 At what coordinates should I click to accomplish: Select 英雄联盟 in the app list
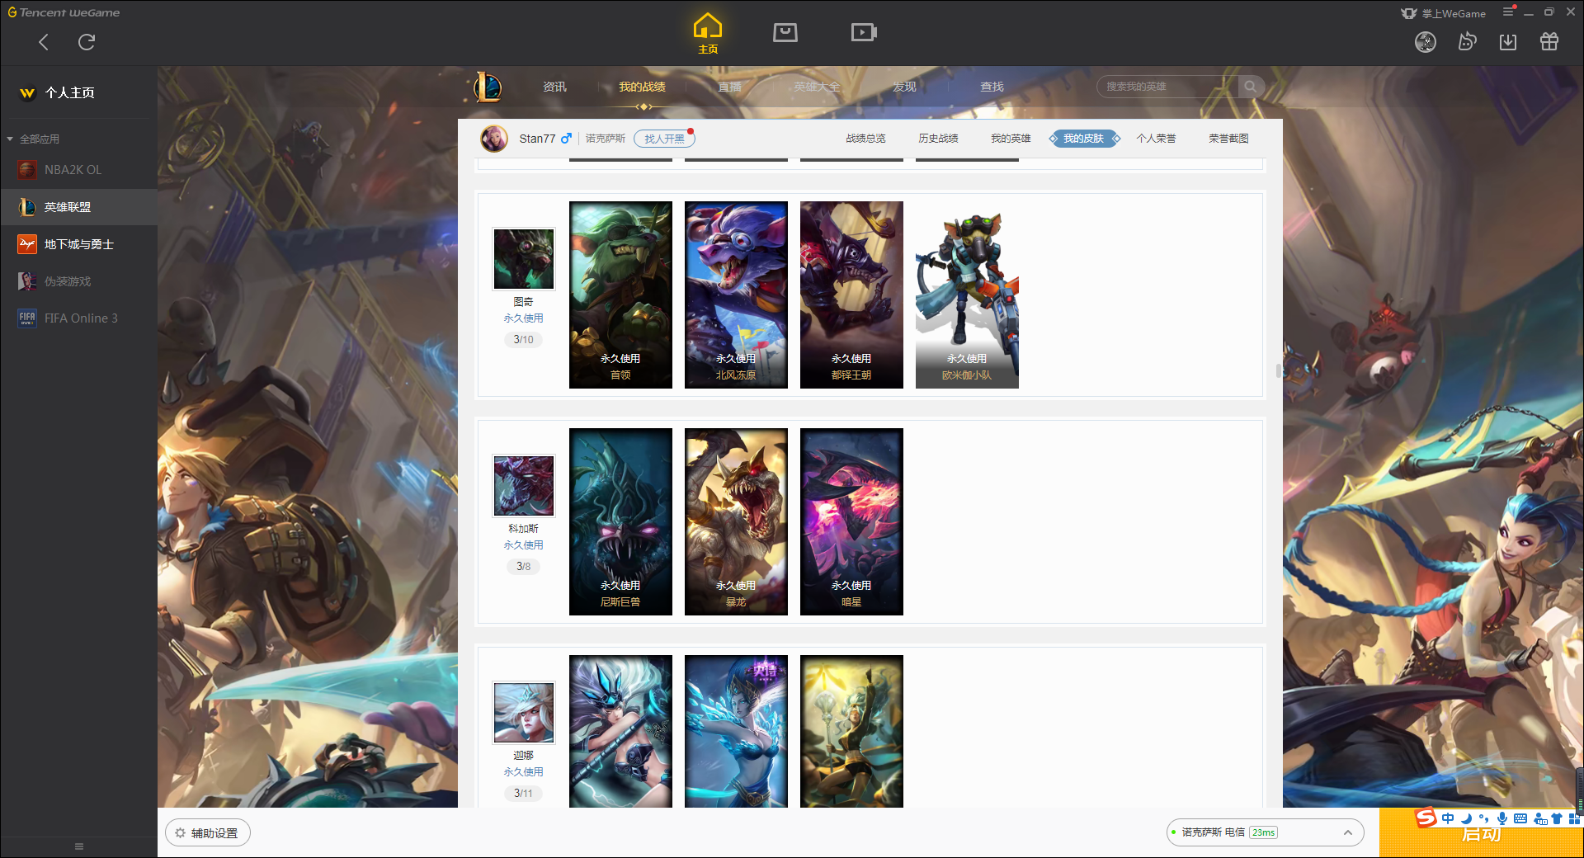click(78, 207)
